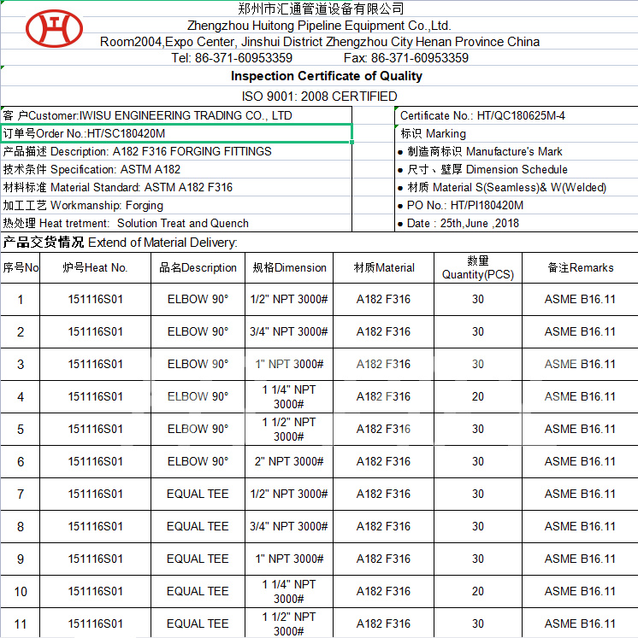The height and width of the screenshot is (638, 638).
Task: Select the Fax: 86-371-60953359 text
Action: tap(406, 58)
